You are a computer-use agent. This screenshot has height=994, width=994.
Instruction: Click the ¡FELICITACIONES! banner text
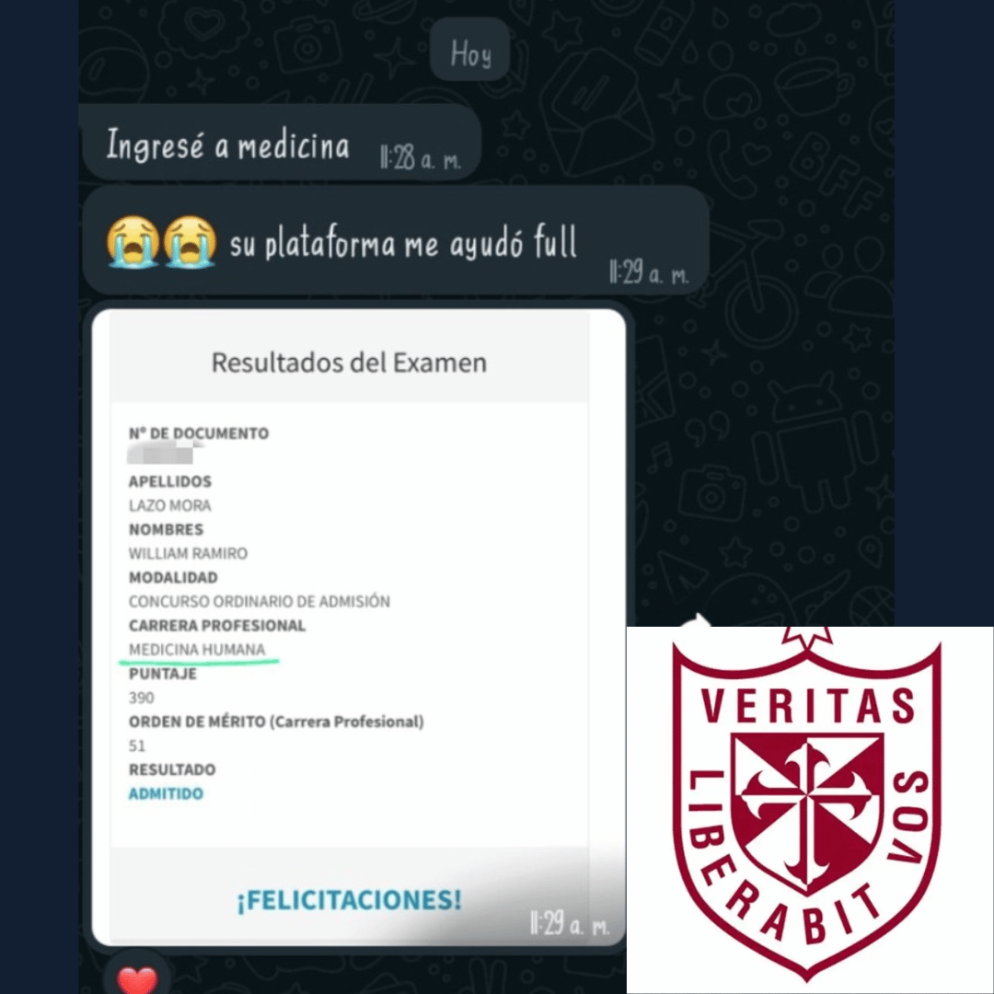[350, 900]
